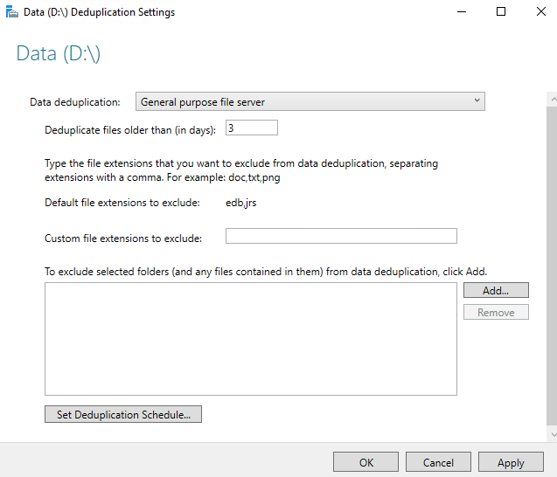This screenshot has width=557, height=477.
Task: Click the scrollbar down arrow
Action: (x=551, y=434)
